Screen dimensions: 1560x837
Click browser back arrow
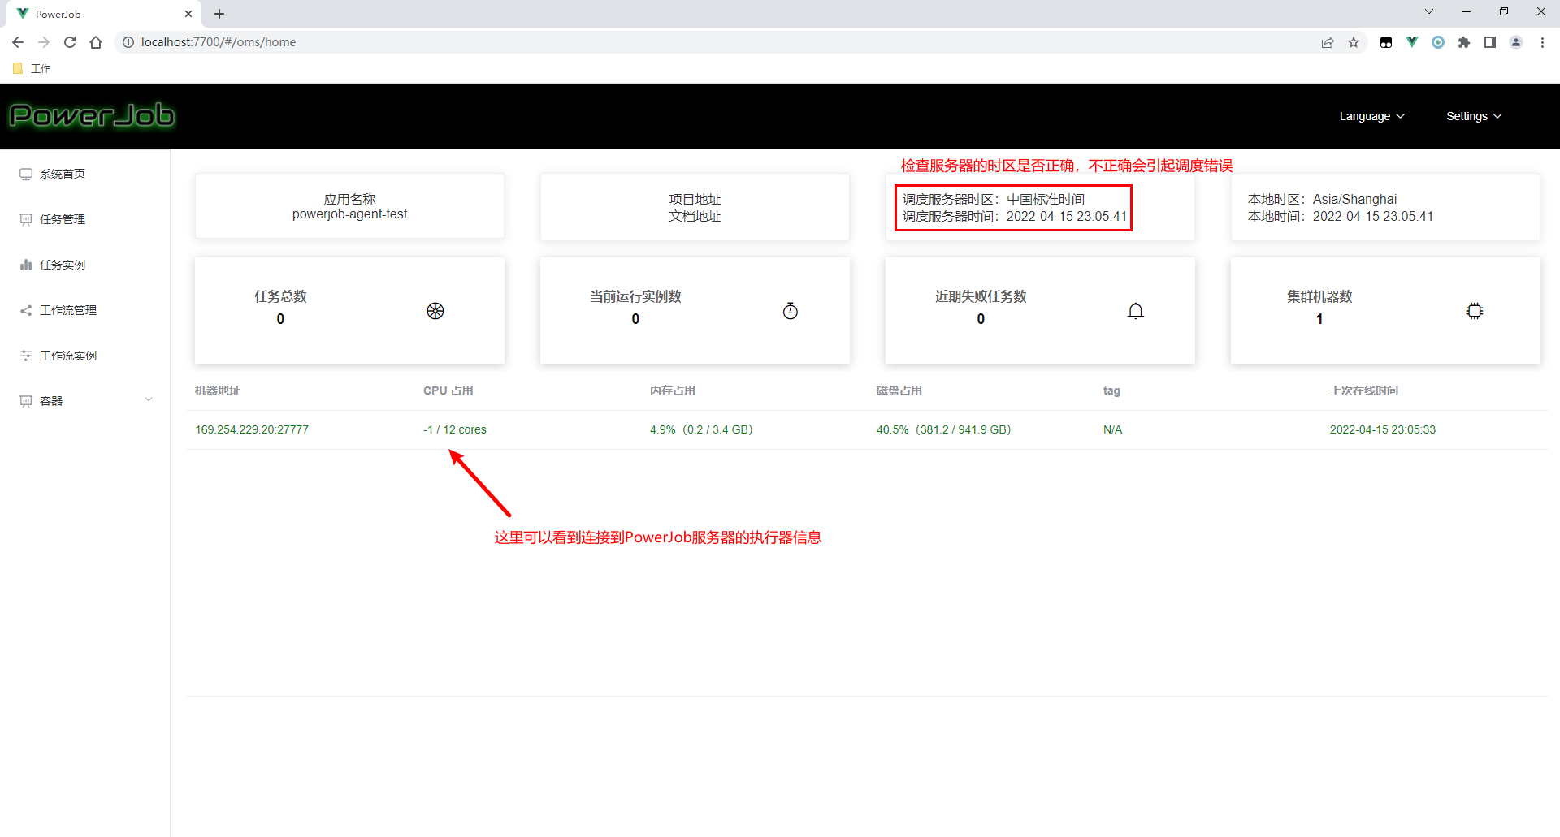pyautogui.click(x=18, y=42)
